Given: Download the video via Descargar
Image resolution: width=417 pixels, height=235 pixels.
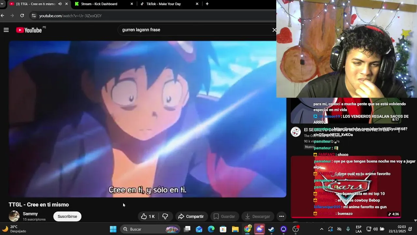Looking at the screenshot, I should (257, 216).
